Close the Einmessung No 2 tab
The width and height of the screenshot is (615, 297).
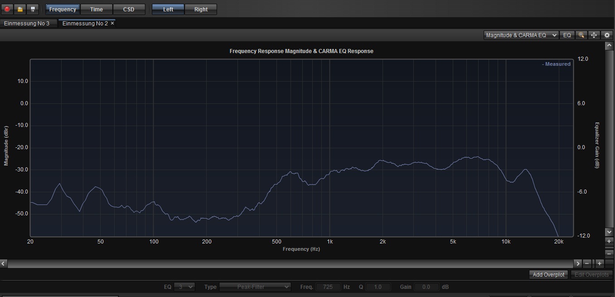112,23
